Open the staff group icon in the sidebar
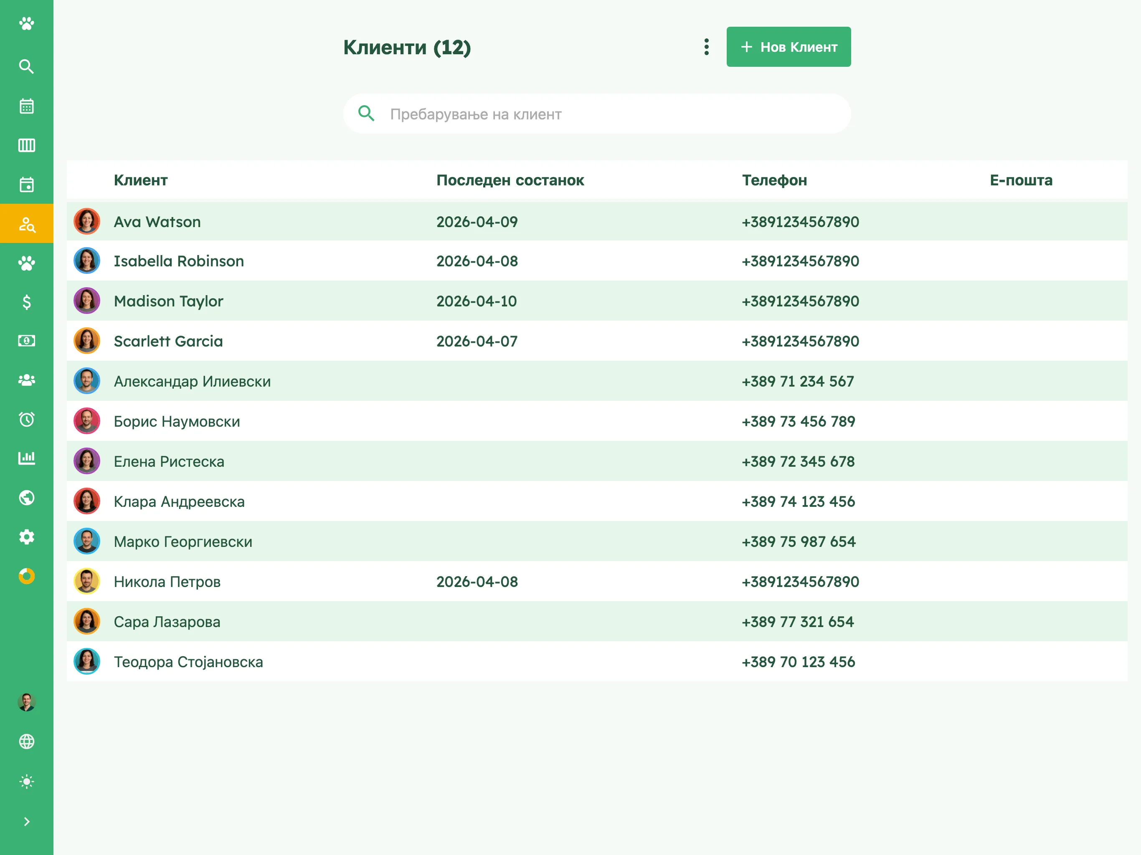1141x855 pixels. pos(26,380)
